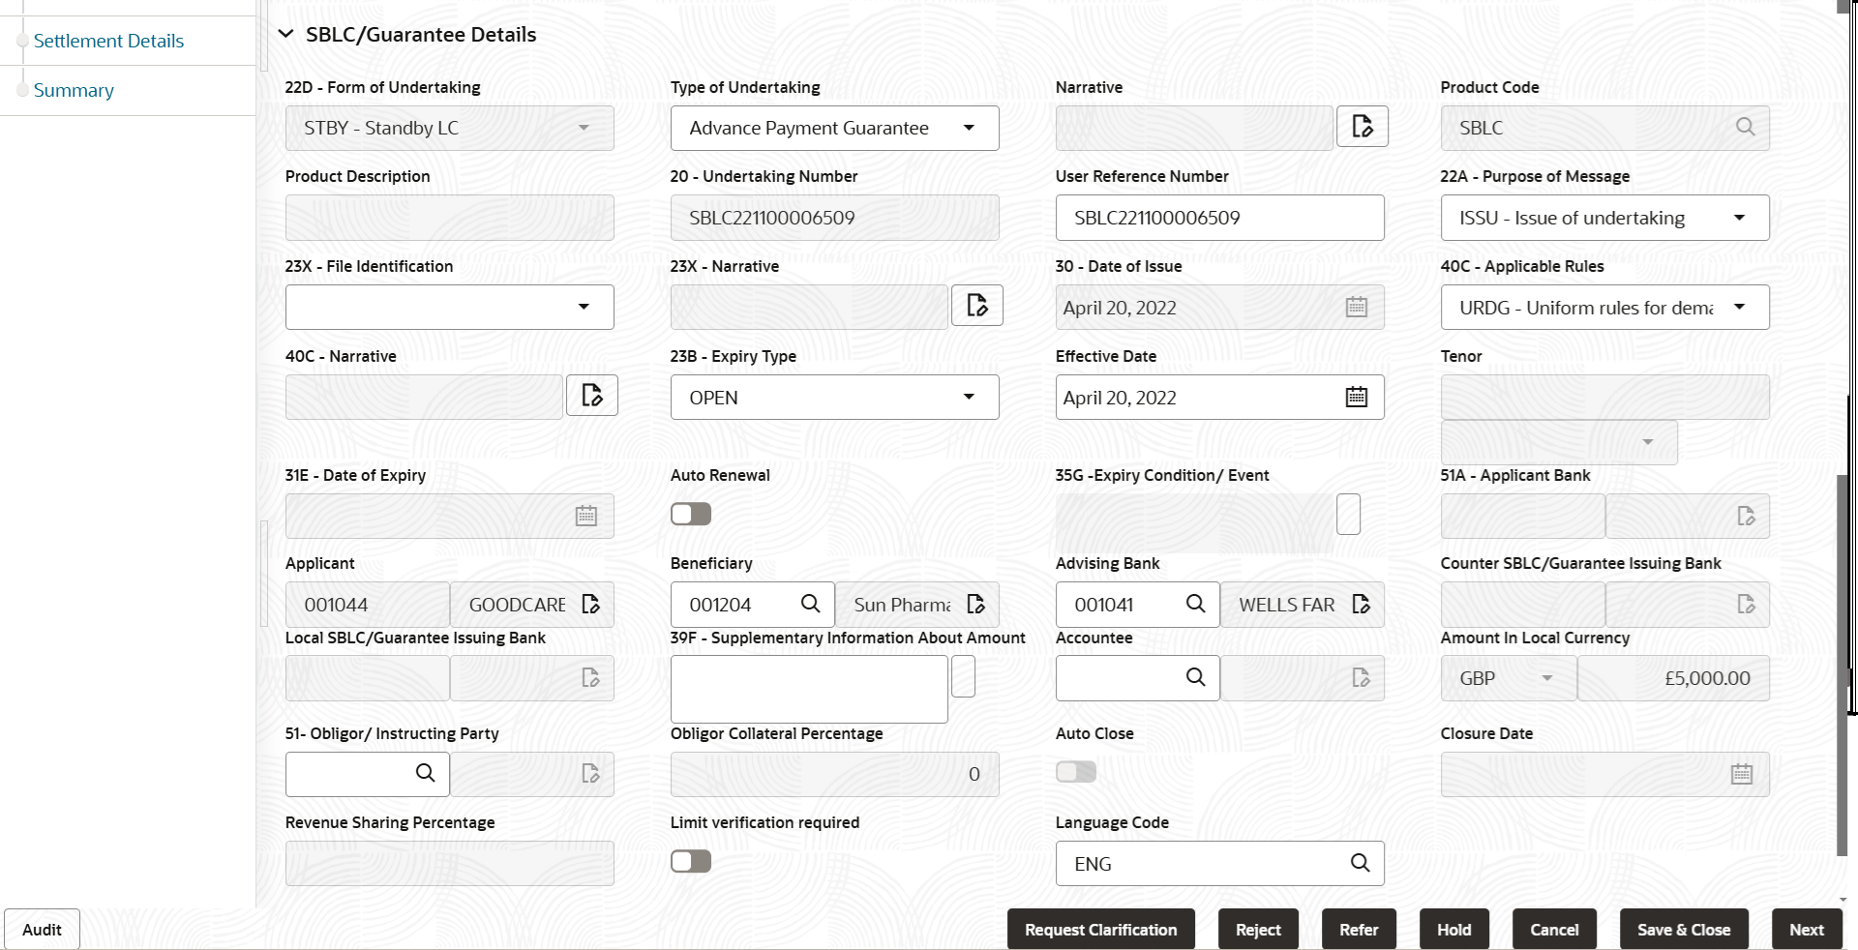Screen dimensions: 1858x950
Task: Go to Settlement Details in the sidebar
Action: coord(108,41)
